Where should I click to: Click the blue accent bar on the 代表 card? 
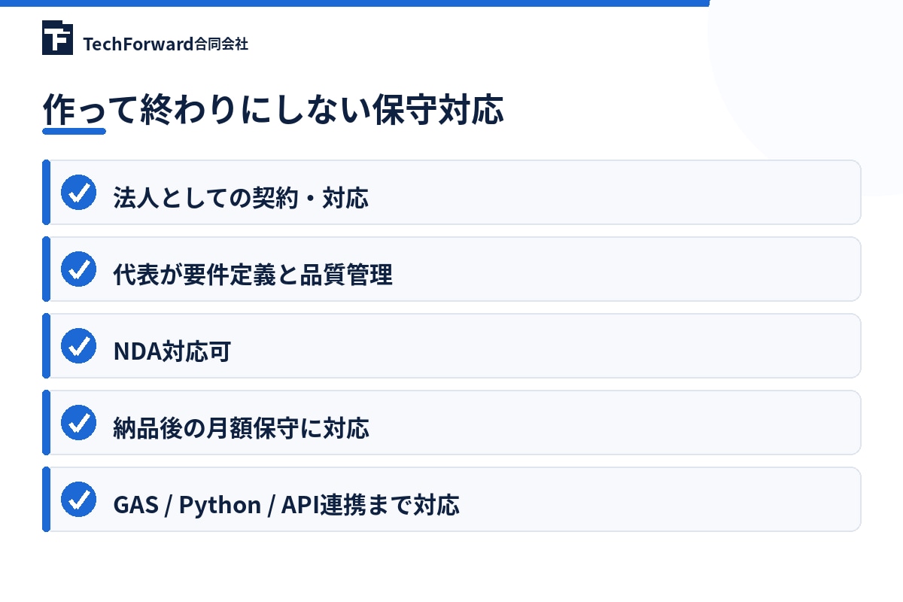(46, 269)
